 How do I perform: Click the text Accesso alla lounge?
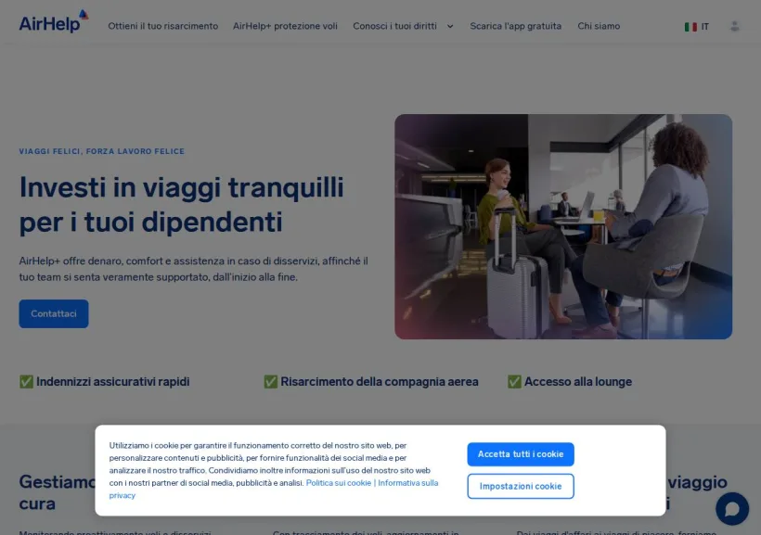tap(578, 382)
